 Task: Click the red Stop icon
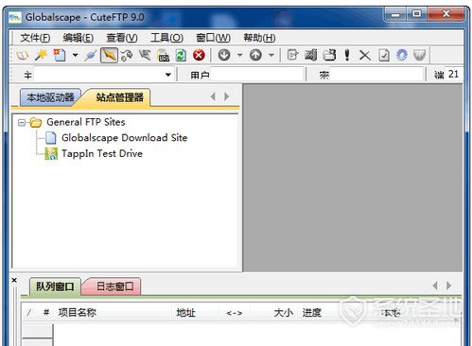pos(199,56)
